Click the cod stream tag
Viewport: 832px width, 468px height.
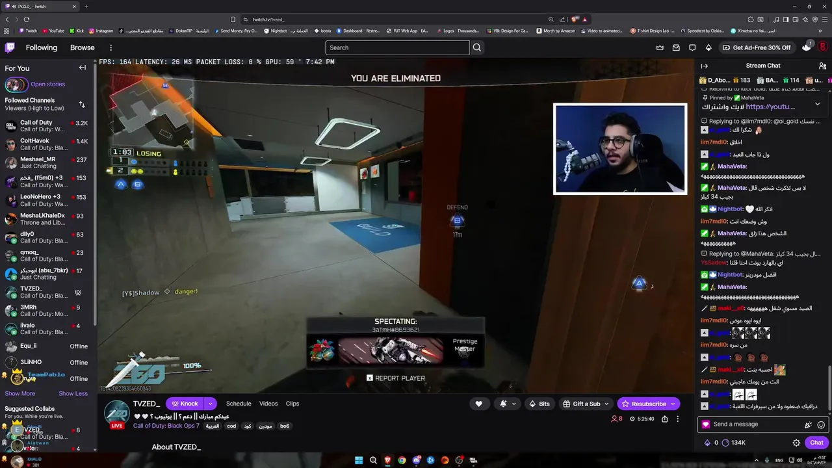pyautogui.click(x=231, y=426)
